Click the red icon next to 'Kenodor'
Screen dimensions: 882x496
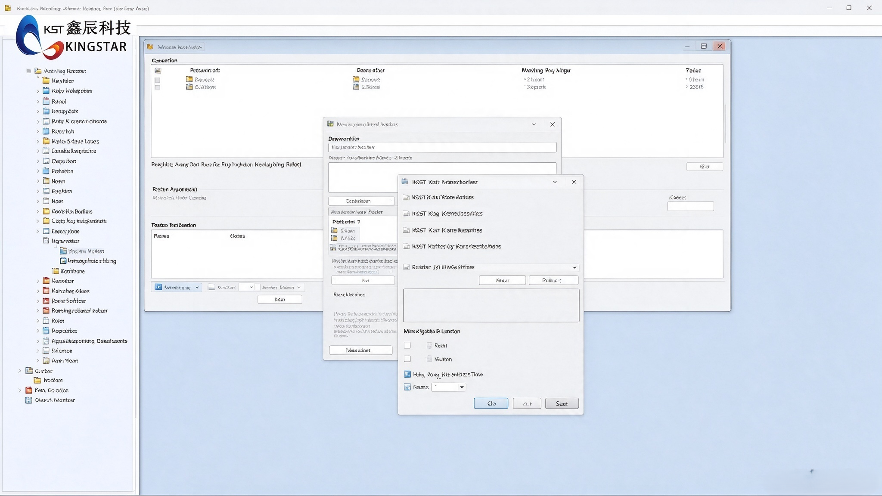(x=46, y=281)
